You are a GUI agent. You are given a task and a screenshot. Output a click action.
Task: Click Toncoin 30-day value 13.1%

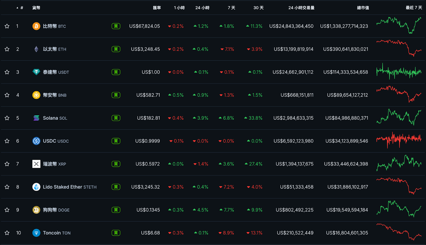255,233
